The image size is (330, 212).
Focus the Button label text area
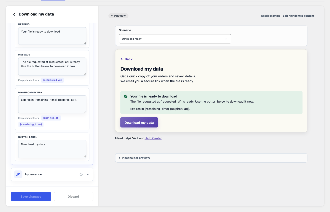[52, 149]
